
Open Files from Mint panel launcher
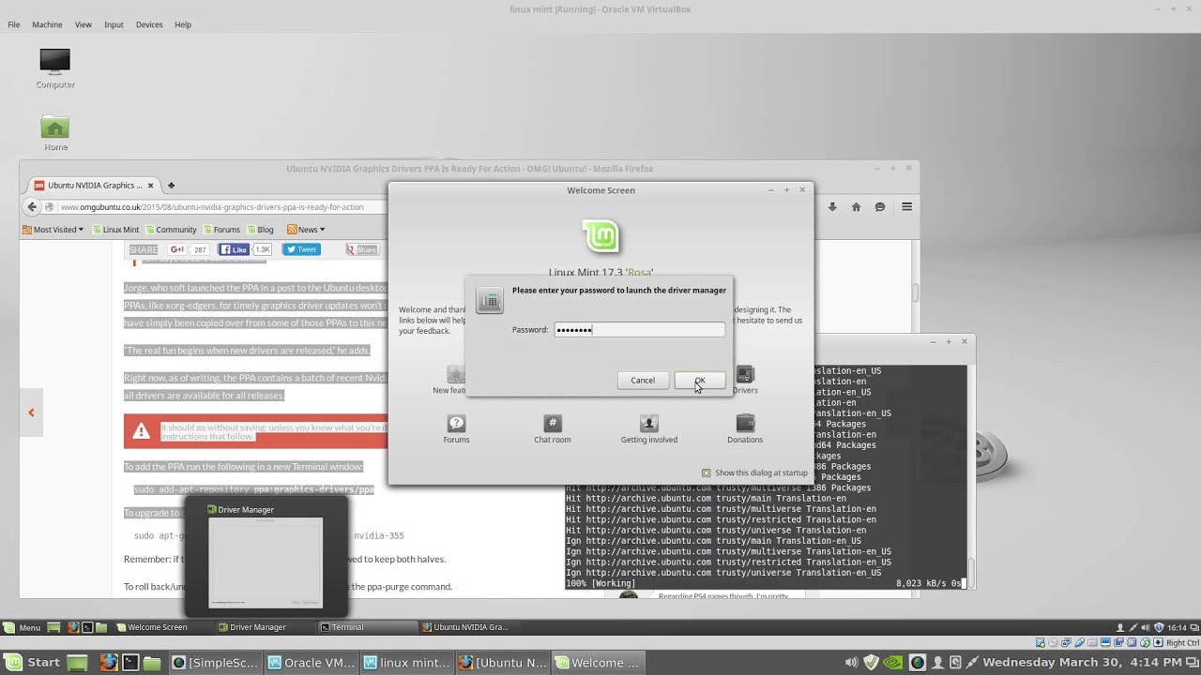(101, 627)
